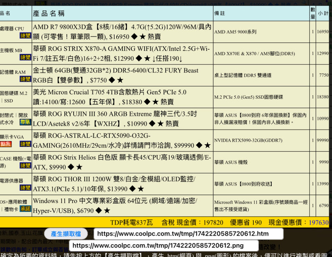Click the 產生擷取檔 button
The height and width of the screenshot is (257, 332).
tap(66, 234)
